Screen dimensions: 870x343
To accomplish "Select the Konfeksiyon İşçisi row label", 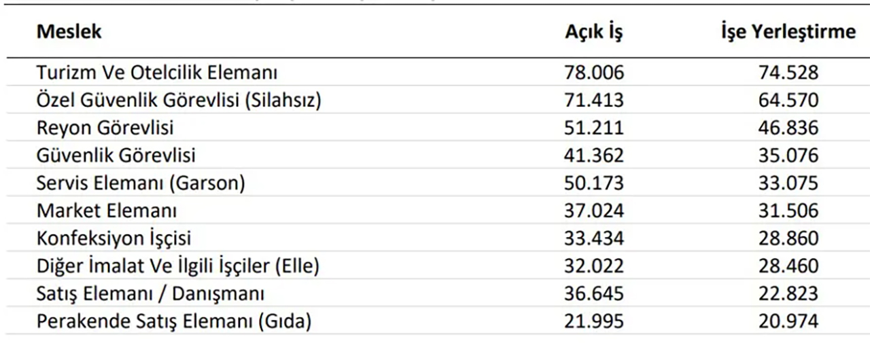I will (114, 238).
